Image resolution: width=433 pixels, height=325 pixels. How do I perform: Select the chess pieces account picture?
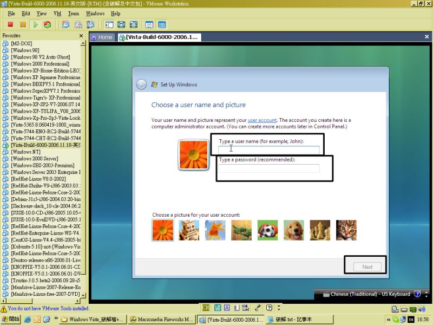[320, 230]
